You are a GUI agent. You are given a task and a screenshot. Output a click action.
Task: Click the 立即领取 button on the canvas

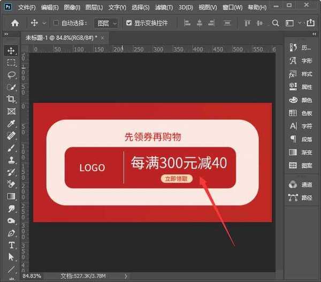[x=177, y=179]
